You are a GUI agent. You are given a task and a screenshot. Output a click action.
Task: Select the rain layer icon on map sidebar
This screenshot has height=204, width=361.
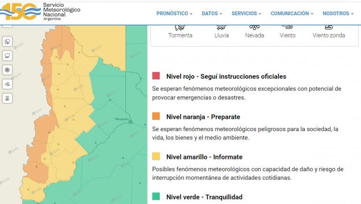(8, 55)
